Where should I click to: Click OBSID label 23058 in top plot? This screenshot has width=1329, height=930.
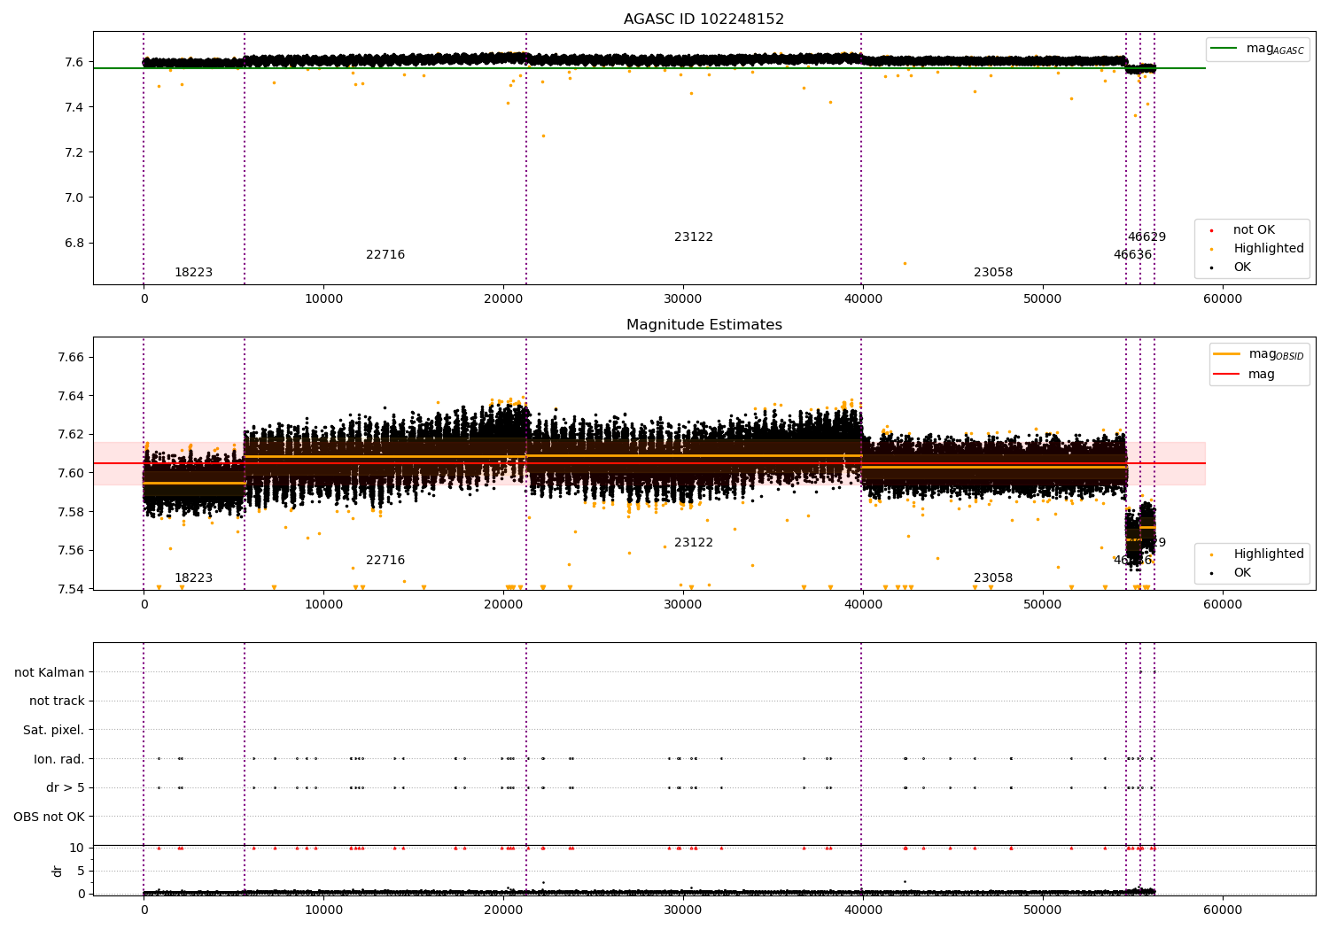[x=993, y=273]
